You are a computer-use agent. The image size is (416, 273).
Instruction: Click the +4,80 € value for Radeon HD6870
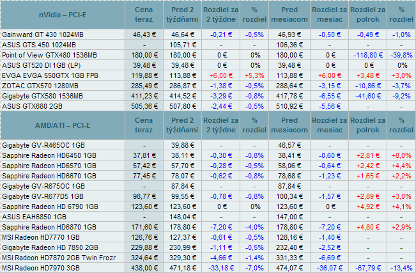(x=368, y=227)
